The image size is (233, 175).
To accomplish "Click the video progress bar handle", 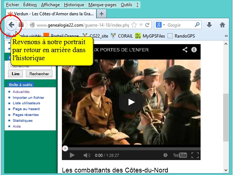I will (65, 148).
